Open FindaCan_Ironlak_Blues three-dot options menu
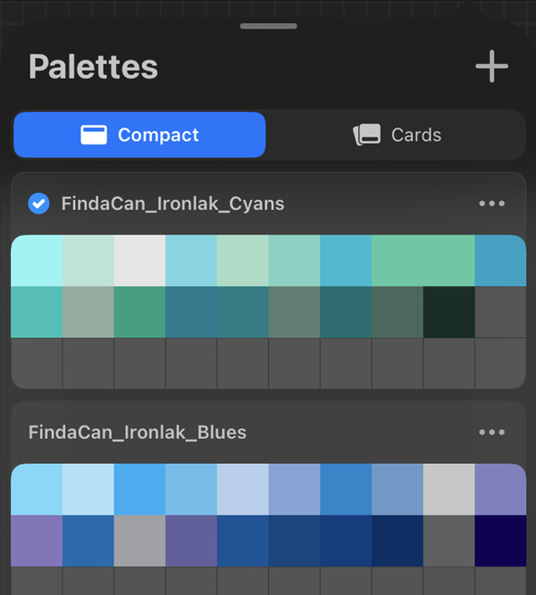Image resolution: width=536 pixels, height=595 pixels. pos(491,433)
